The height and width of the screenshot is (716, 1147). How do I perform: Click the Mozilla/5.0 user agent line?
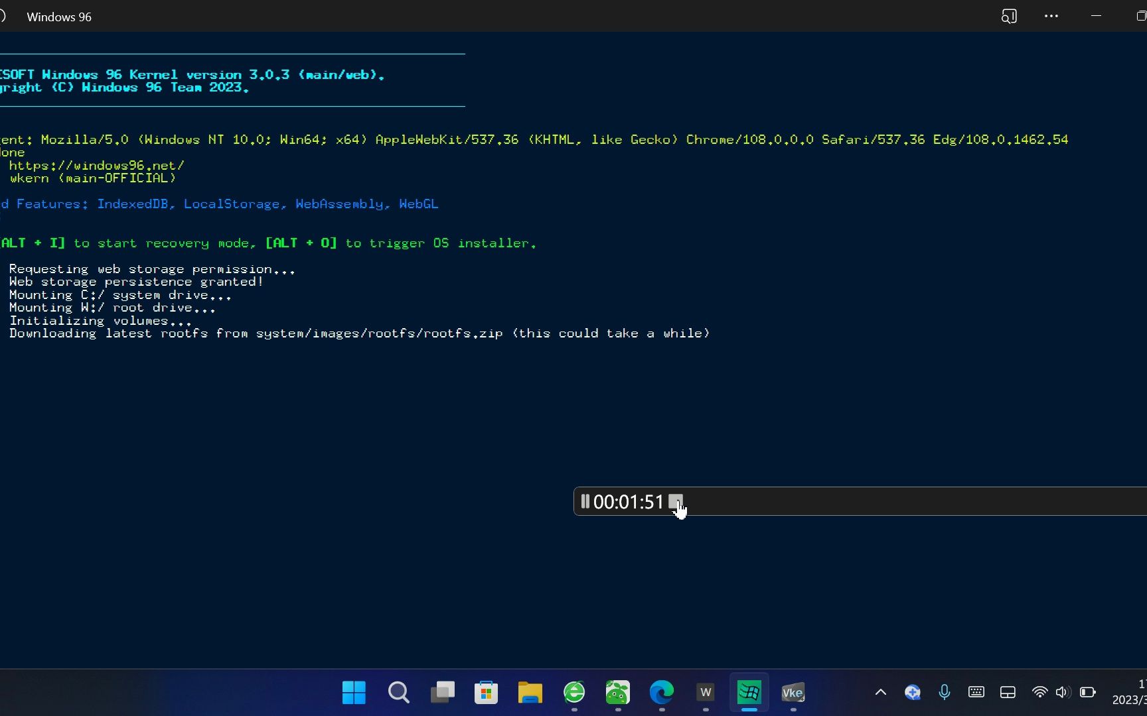click(x=534, y=139)
